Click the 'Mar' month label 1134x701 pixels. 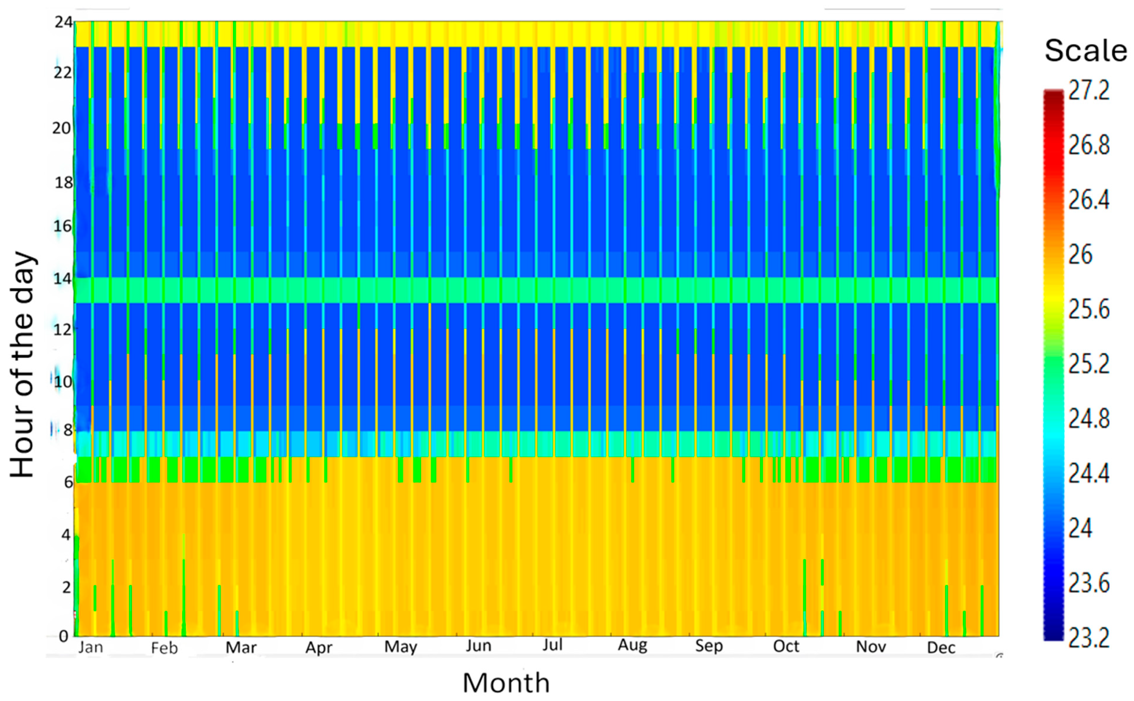tap(241, 648)
